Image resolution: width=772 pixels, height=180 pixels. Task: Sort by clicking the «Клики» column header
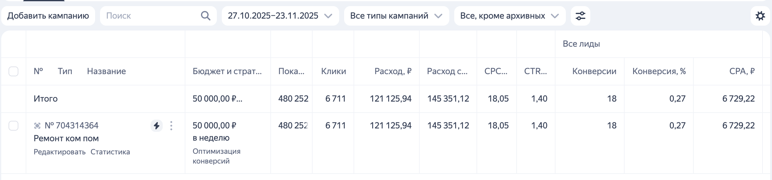click(333, 71)
